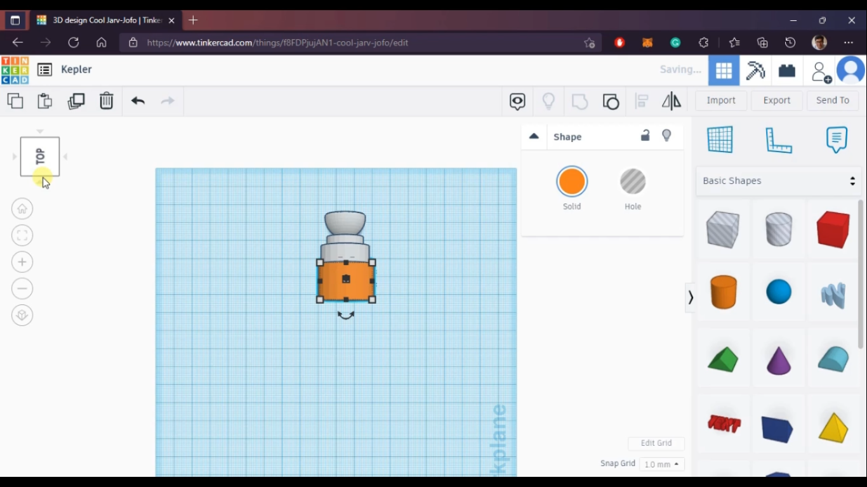Screen dimensions: 867x487
Task: Pick the red Text shape
Action: [724, 423]
